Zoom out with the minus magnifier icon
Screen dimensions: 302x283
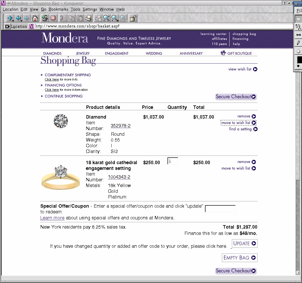123,18
